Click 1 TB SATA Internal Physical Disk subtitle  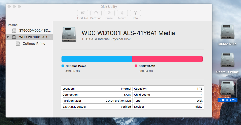106,39
